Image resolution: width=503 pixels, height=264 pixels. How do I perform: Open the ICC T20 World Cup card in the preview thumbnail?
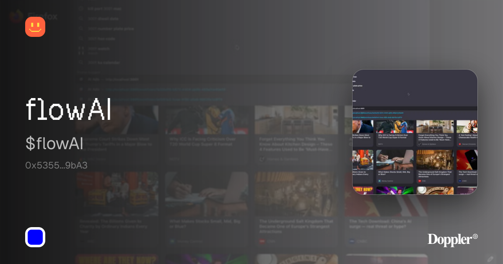coord(395,134)
